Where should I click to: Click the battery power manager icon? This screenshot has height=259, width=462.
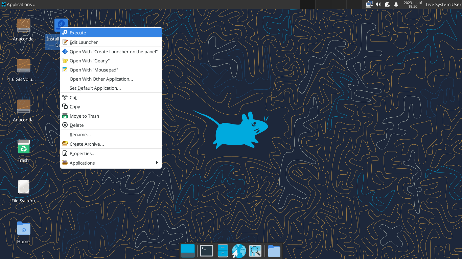[x=387, y=4]
